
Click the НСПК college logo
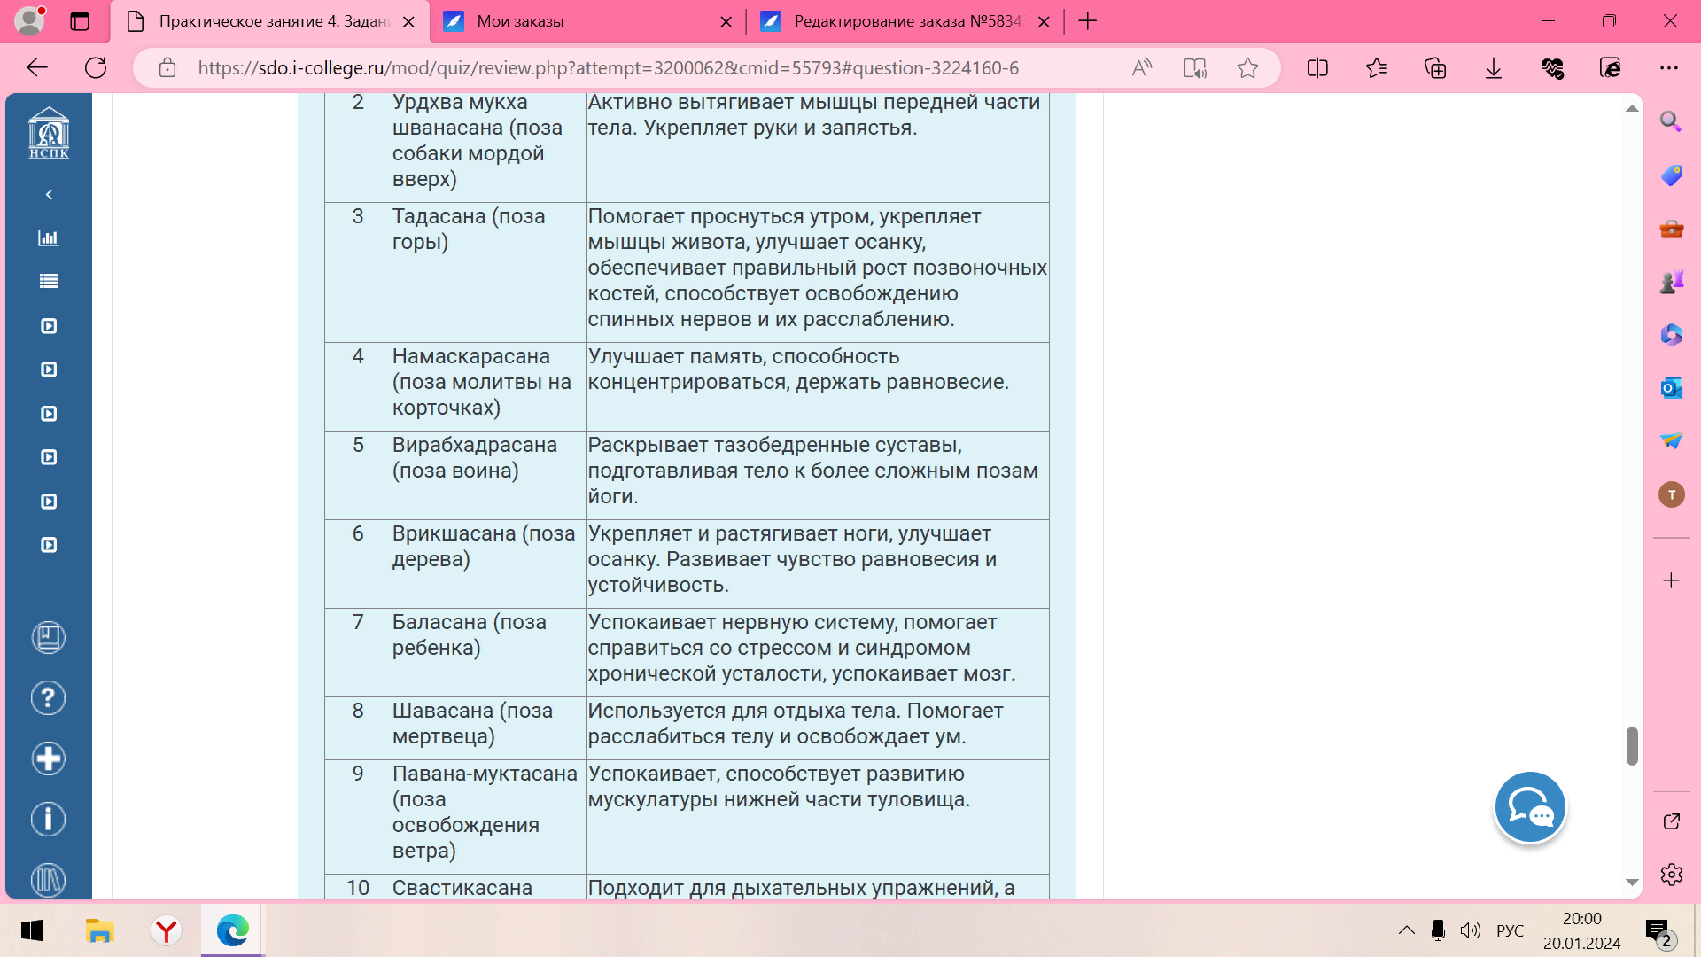49,134
